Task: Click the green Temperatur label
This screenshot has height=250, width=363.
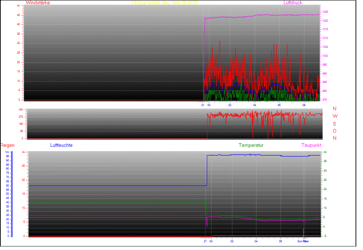Action: [x=251, y=145]
